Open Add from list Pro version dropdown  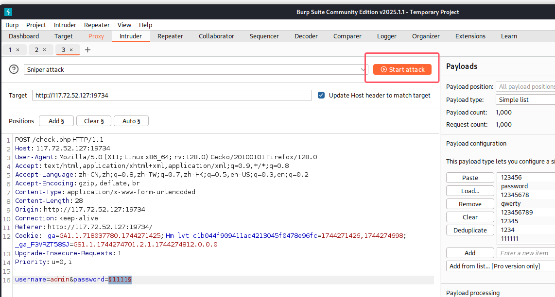click(x=501, y=266)
